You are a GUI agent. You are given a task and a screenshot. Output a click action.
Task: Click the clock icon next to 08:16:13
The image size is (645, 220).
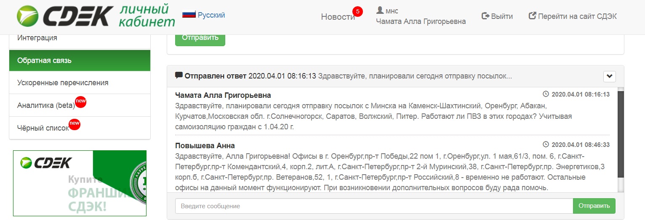point(546,94)
